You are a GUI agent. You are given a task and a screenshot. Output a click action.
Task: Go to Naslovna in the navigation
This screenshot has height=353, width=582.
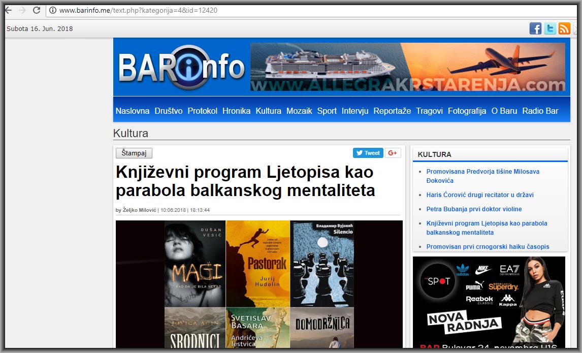[x=133, y=111]
